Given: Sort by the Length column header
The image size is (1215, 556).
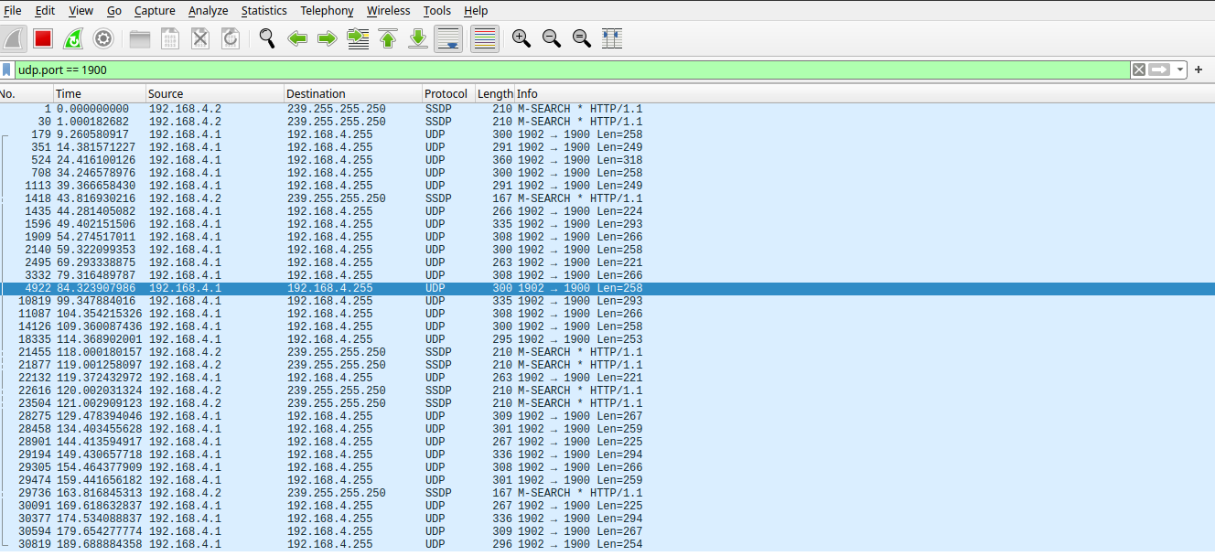Looking at the screenshot, I should 495,93.
